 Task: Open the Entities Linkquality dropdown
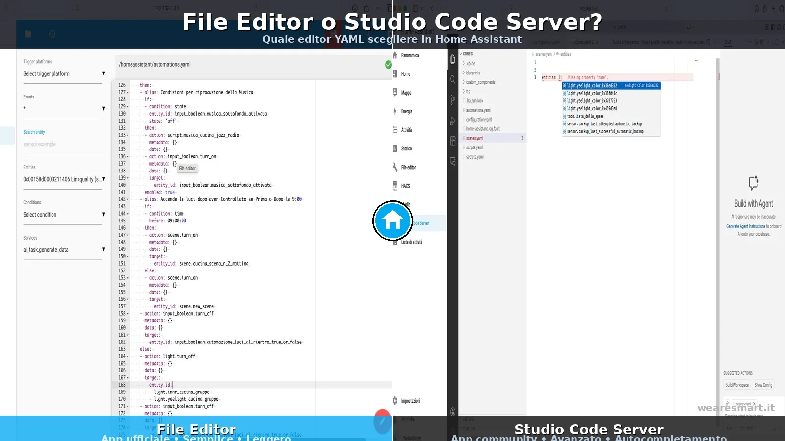(x=64, y=179)
